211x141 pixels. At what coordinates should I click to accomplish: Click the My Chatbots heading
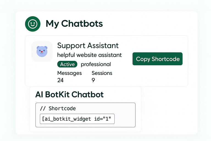74,24
